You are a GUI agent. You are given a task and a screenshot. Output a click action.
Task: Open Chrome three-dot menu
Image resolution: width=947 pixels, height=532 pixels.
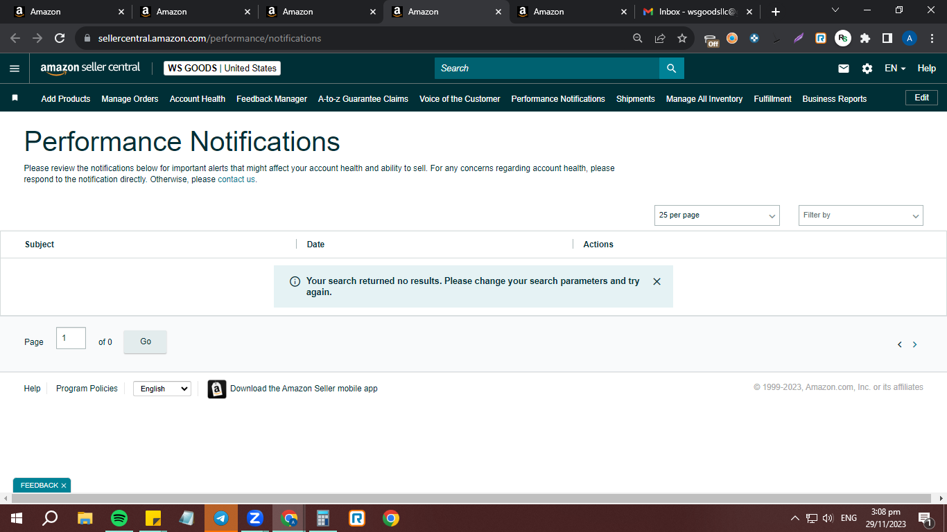[932, 38]
